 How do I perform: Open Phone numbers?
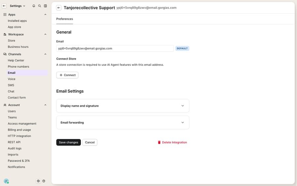pos(18,67)
